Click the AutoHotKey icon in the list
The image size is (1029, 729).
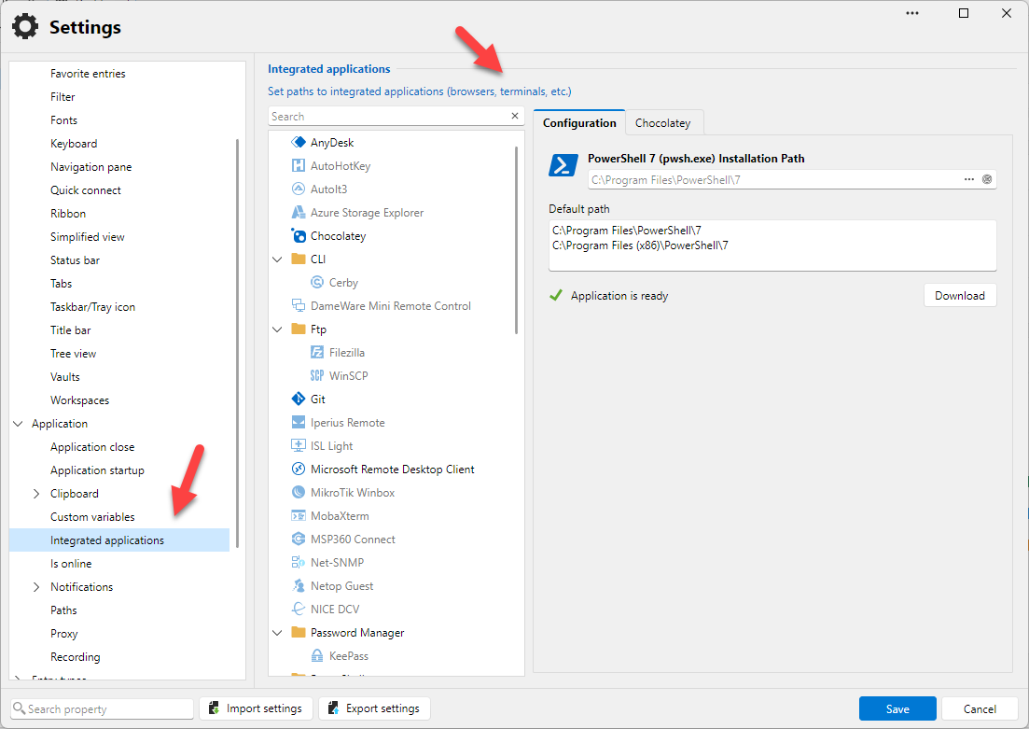point(299,165)
